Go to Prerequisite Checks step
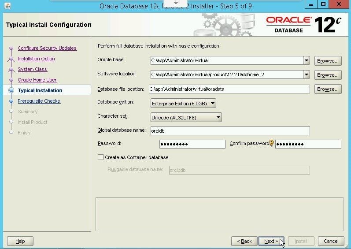 (x=39, y=101)
